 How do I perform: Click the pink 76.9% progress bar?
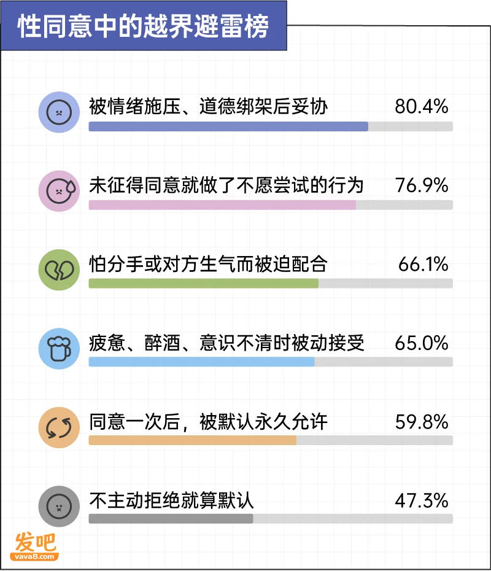pos(271,205)
